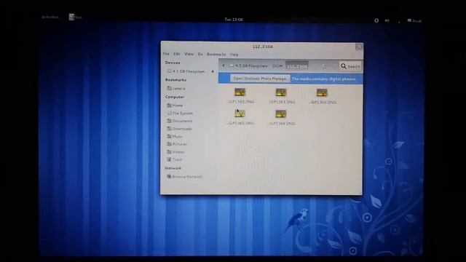Image resolution: width=466 pixels, height=262 pixels.
Task: Open the clock showing Tue 13:08
Action: [x=234, y=20]
